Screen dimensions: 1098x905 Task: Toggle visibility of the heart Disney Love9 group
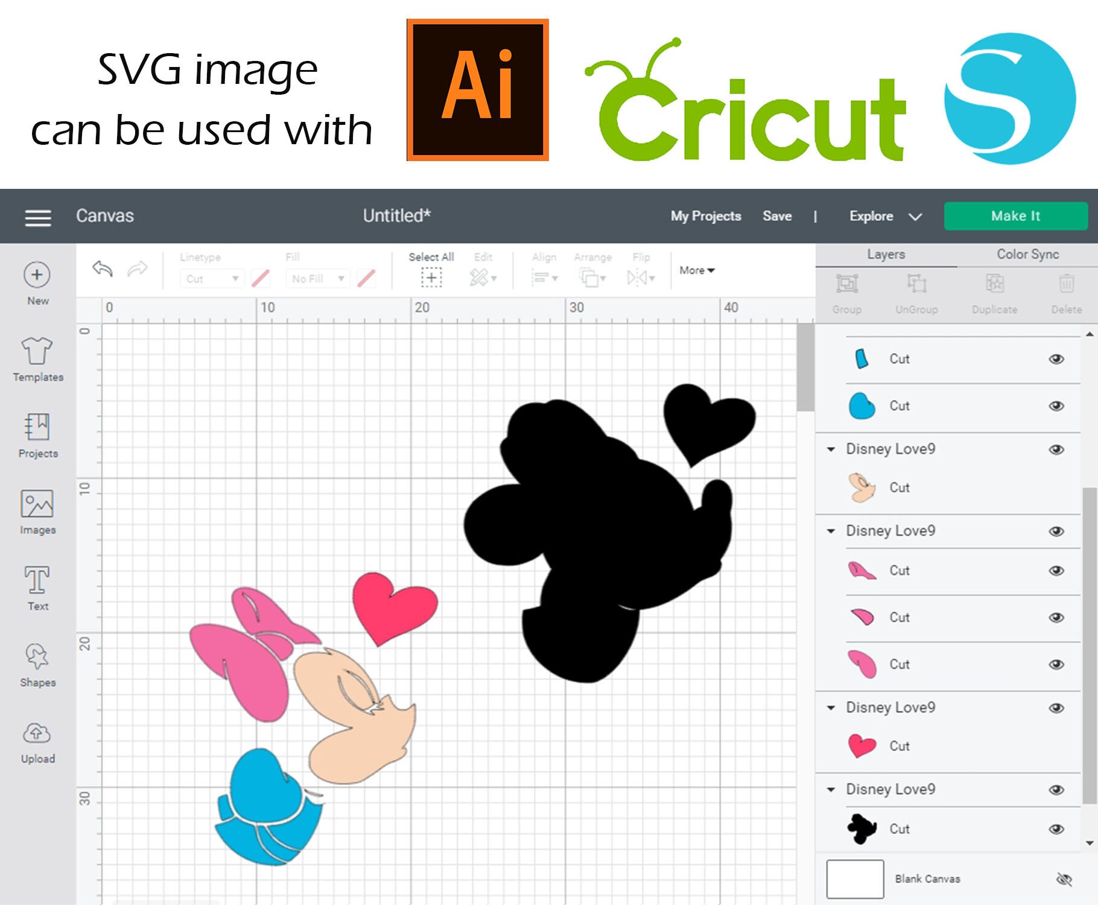point(1056,708)
